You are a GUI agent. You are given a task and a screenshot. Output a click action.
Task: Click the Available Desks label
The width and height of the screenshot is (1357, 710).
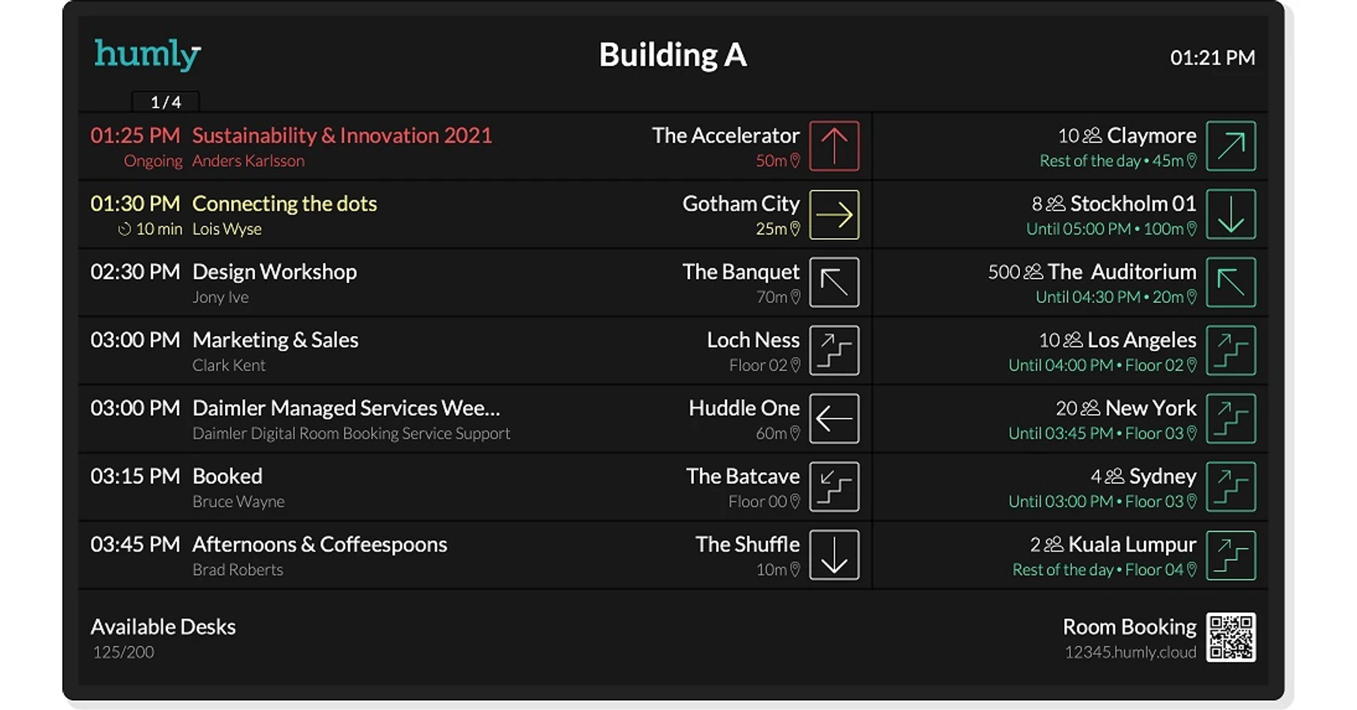click(163, 627)
